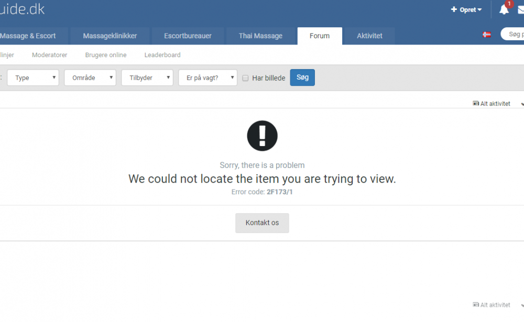The height and width of the screenshot is (322, 524).
Task: Click the Forum tab
Action: tap(320, 36)
